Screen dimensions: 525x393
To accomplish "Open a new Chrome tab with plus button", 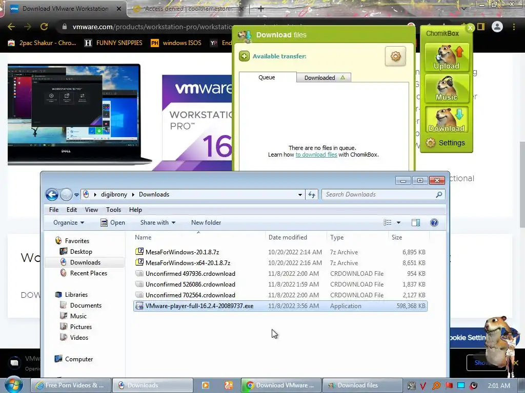I will [x=261, y=9].
